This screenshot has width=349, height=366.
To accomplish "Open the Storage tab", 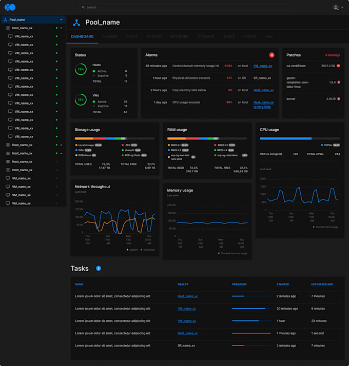I will coord(206,37).
